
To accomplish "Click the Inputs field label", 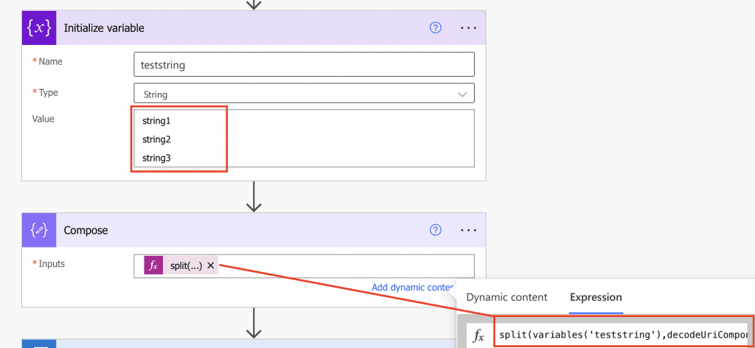I will point(51,263).
